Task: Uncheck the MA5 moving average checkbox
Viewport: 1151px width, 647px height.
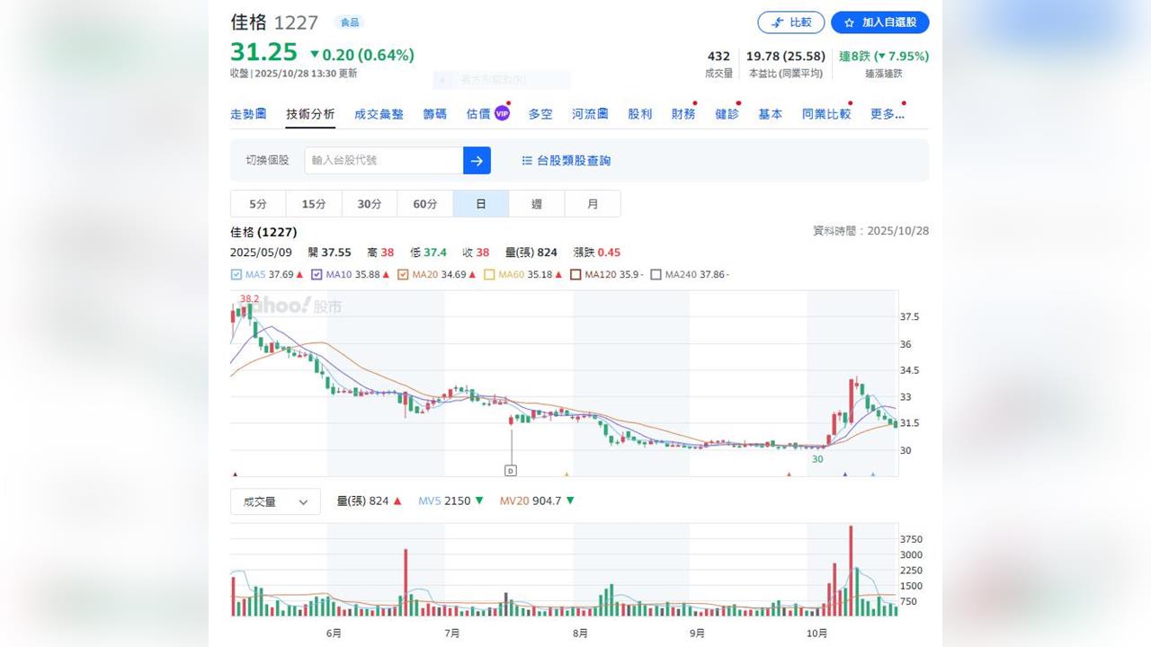Action: [236, 274]
